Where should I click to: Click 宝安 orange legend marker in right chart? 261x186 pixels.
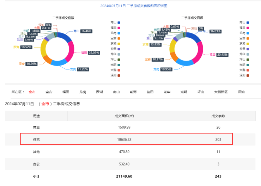click(x=248, y=38)
